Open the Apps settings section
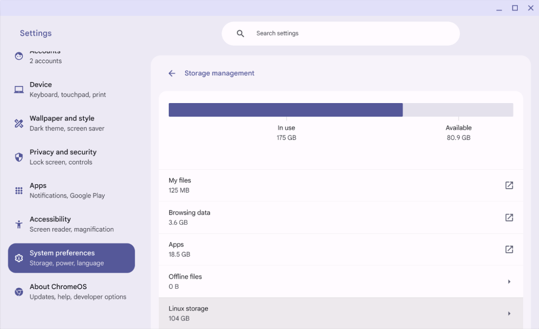Screen dimensions: 539x329 [x=67, y=190]
